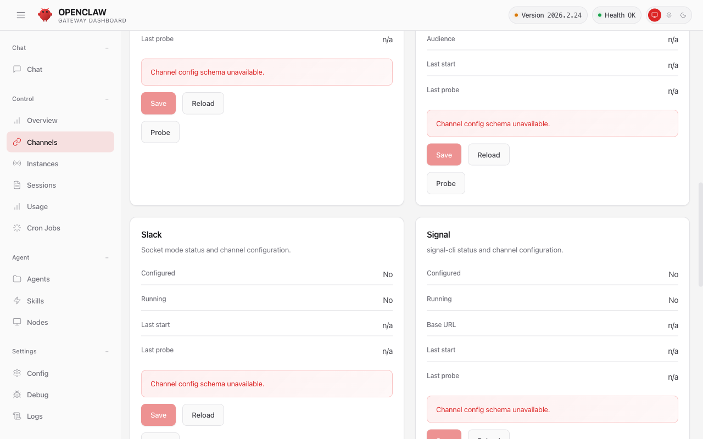Collapse the Chat sidebar section

coord(107,48)
